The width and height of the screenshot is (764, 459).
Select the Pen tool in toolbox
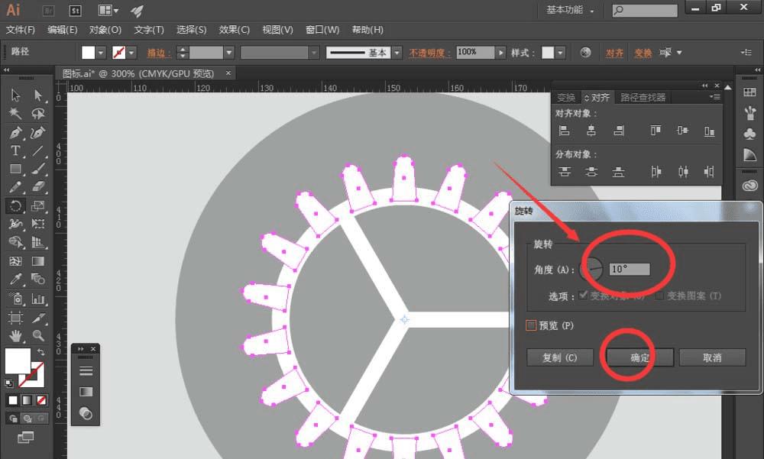[15, 133]
